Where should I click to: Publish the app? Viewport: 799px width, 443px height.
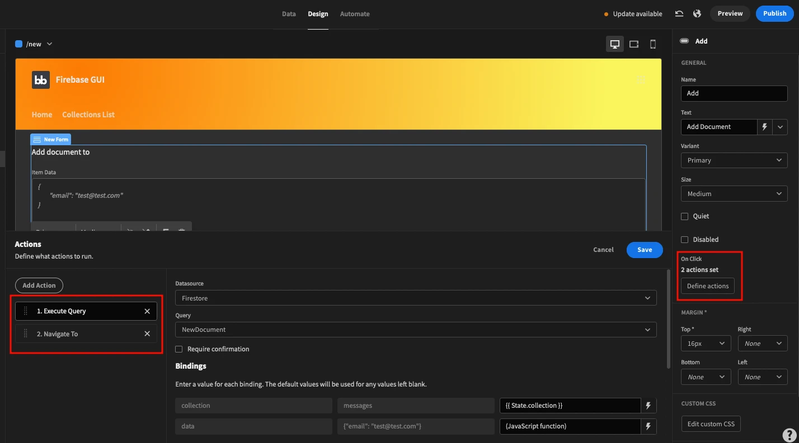pos(774,13)
